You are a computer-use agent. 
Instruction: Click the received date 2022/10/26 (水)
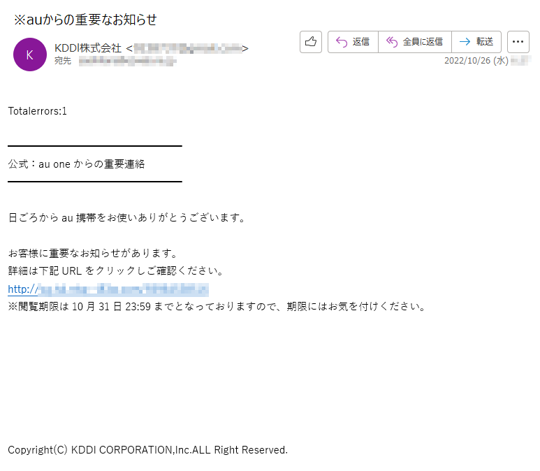click(476, 61)
